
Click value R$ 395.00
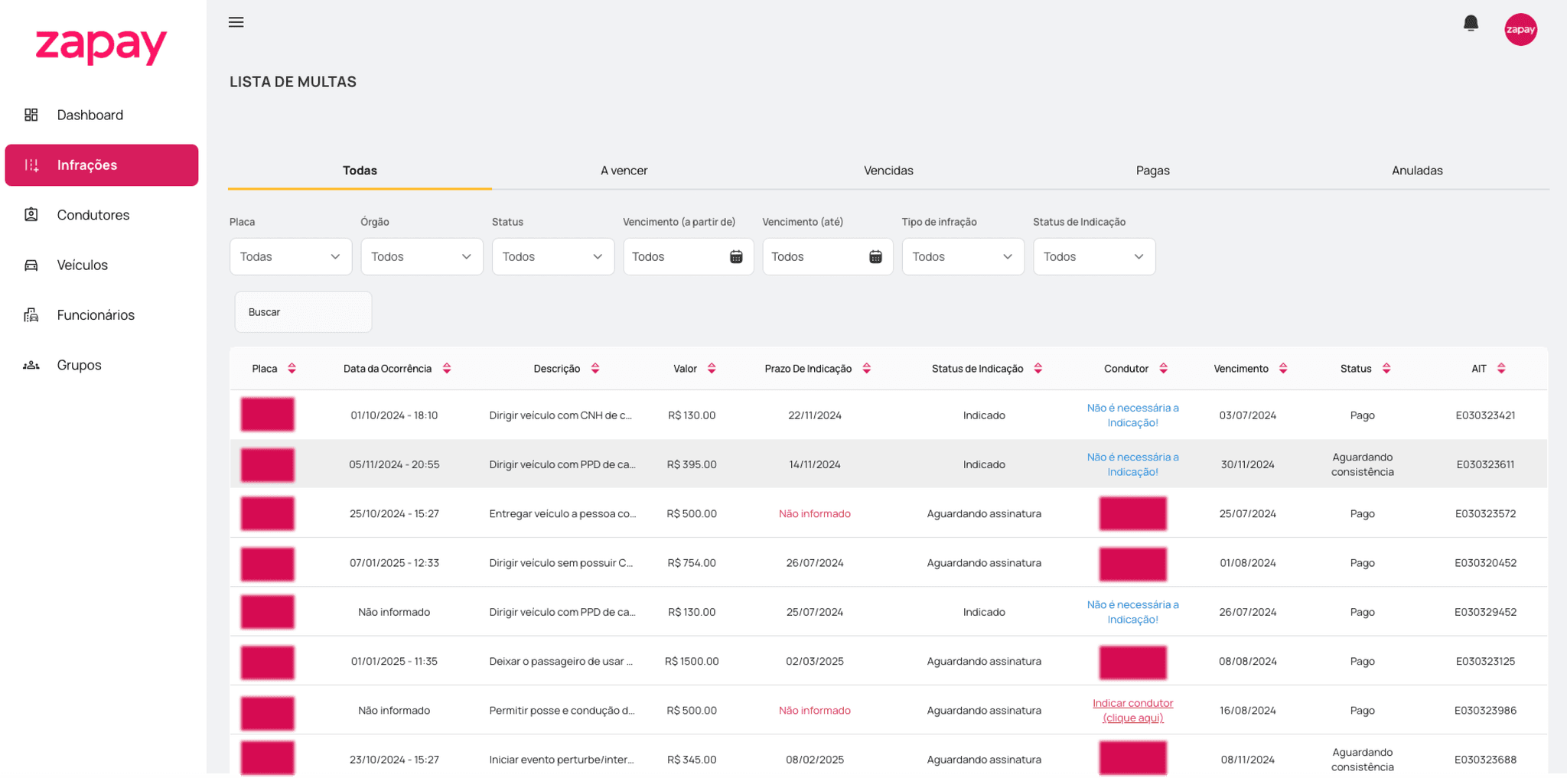pos(692,464)
